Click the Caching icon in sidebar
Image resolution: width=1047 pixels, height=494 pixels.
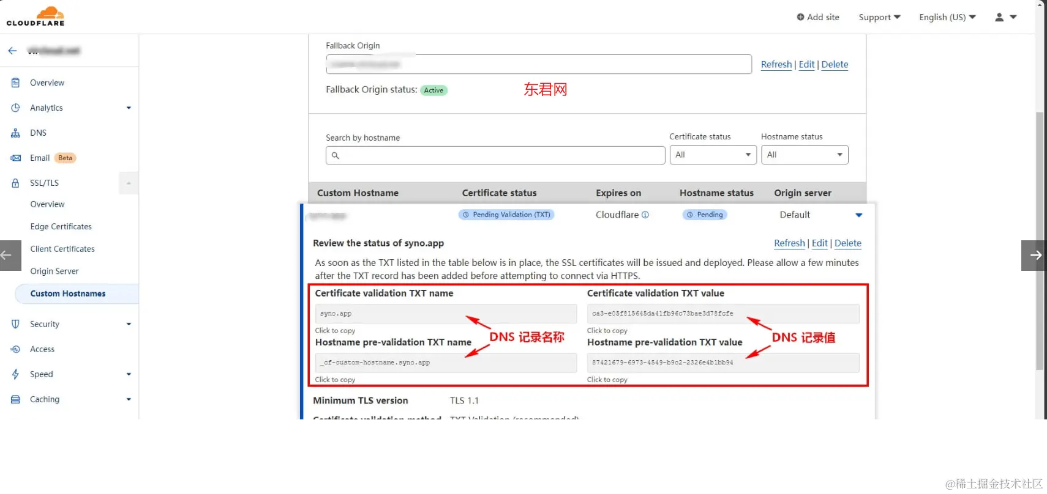point(15,399)
